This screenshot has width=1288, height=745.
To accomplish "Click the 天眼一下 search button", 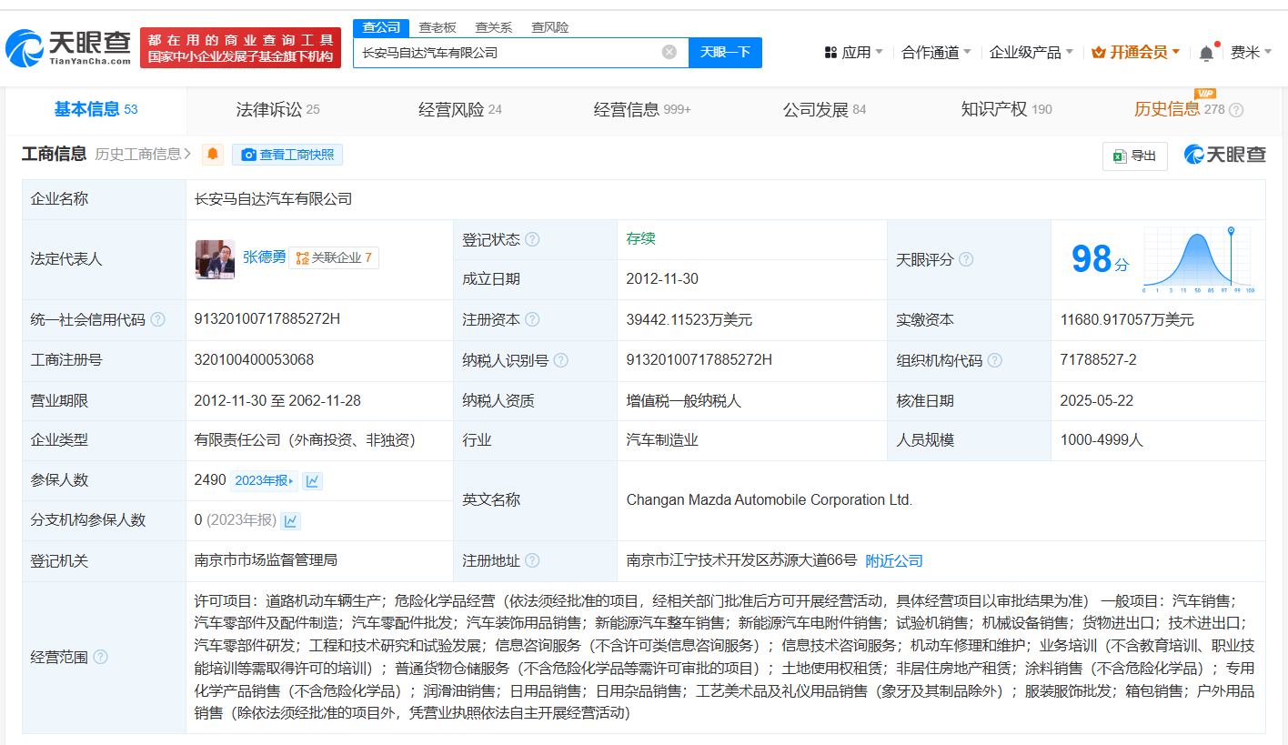I will 725,52.
